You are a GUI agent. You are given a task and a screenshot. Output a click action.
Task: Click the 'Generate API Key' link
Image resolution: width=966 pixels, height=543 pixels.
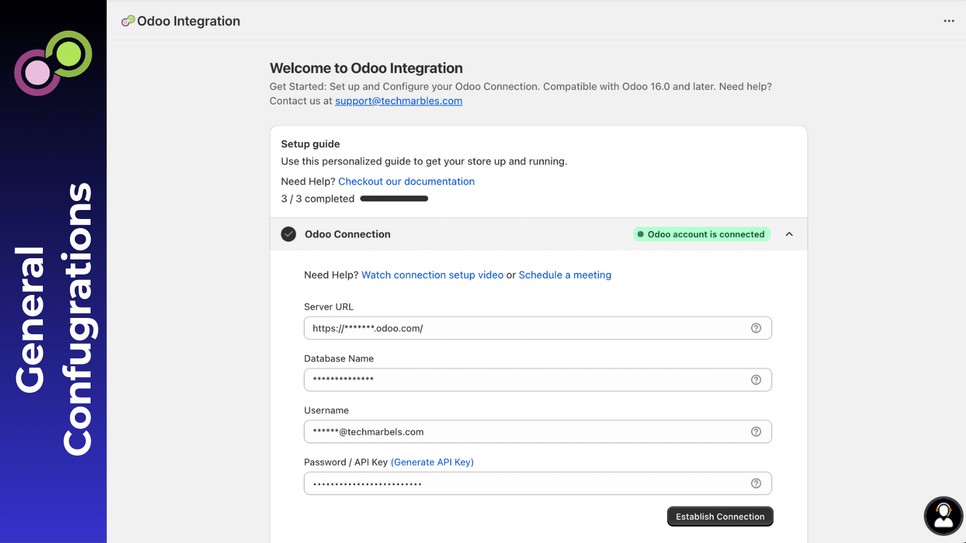pyautogui.click(x=432, y=462)
